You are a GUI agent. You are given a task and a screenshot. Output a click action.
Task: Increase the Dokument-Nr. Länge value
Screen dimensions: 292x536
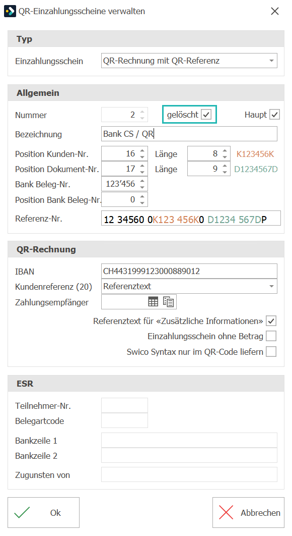click(x=225, y=165)
